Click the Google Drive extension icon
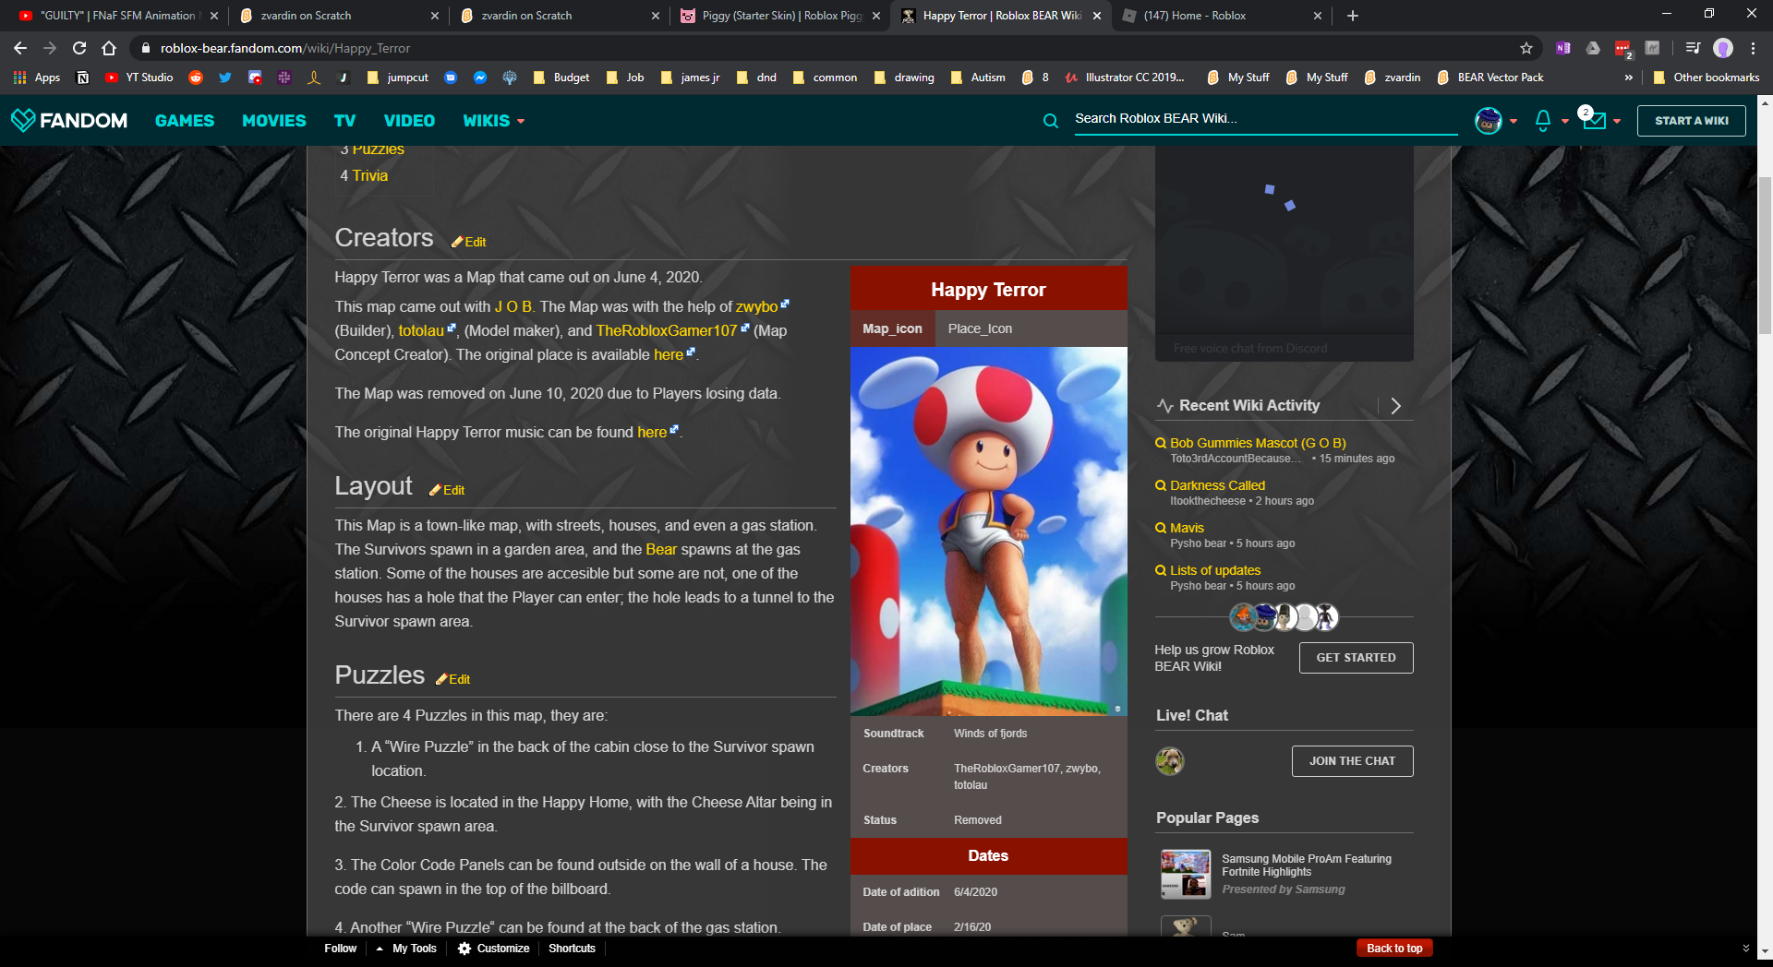Screen dimensions: 1773x967 1593,48
